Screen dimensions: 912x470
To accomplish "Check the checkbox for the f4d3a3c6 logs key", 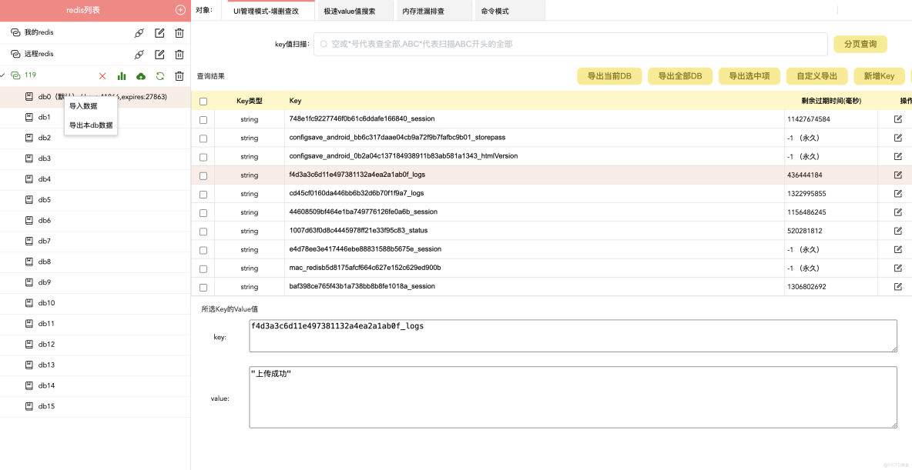I will (x=203, y=175).
